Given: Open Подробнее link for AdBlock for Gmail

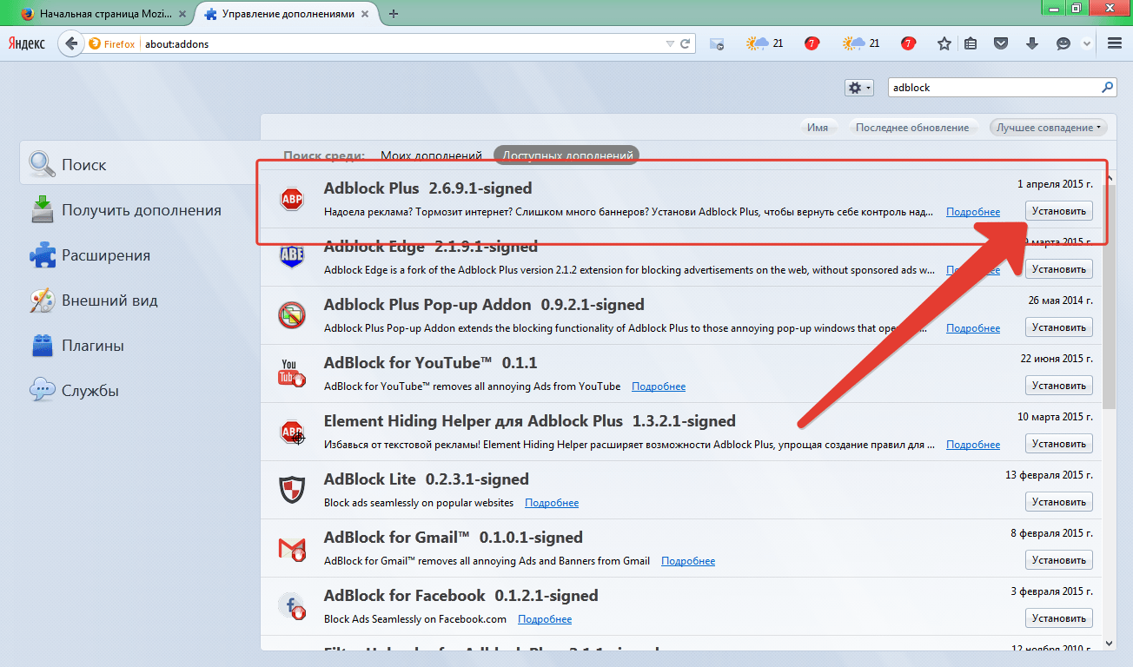Looking at the screenshot, I should tap(688, 561).
